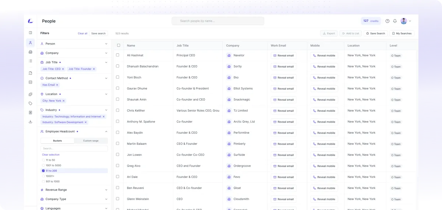Click the 127 credits badge
Viewport: 442px width, 210px height.
371,21
